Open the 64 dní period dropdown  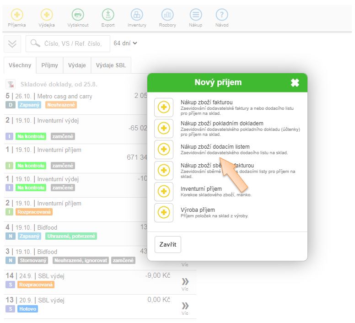point(125,43)
